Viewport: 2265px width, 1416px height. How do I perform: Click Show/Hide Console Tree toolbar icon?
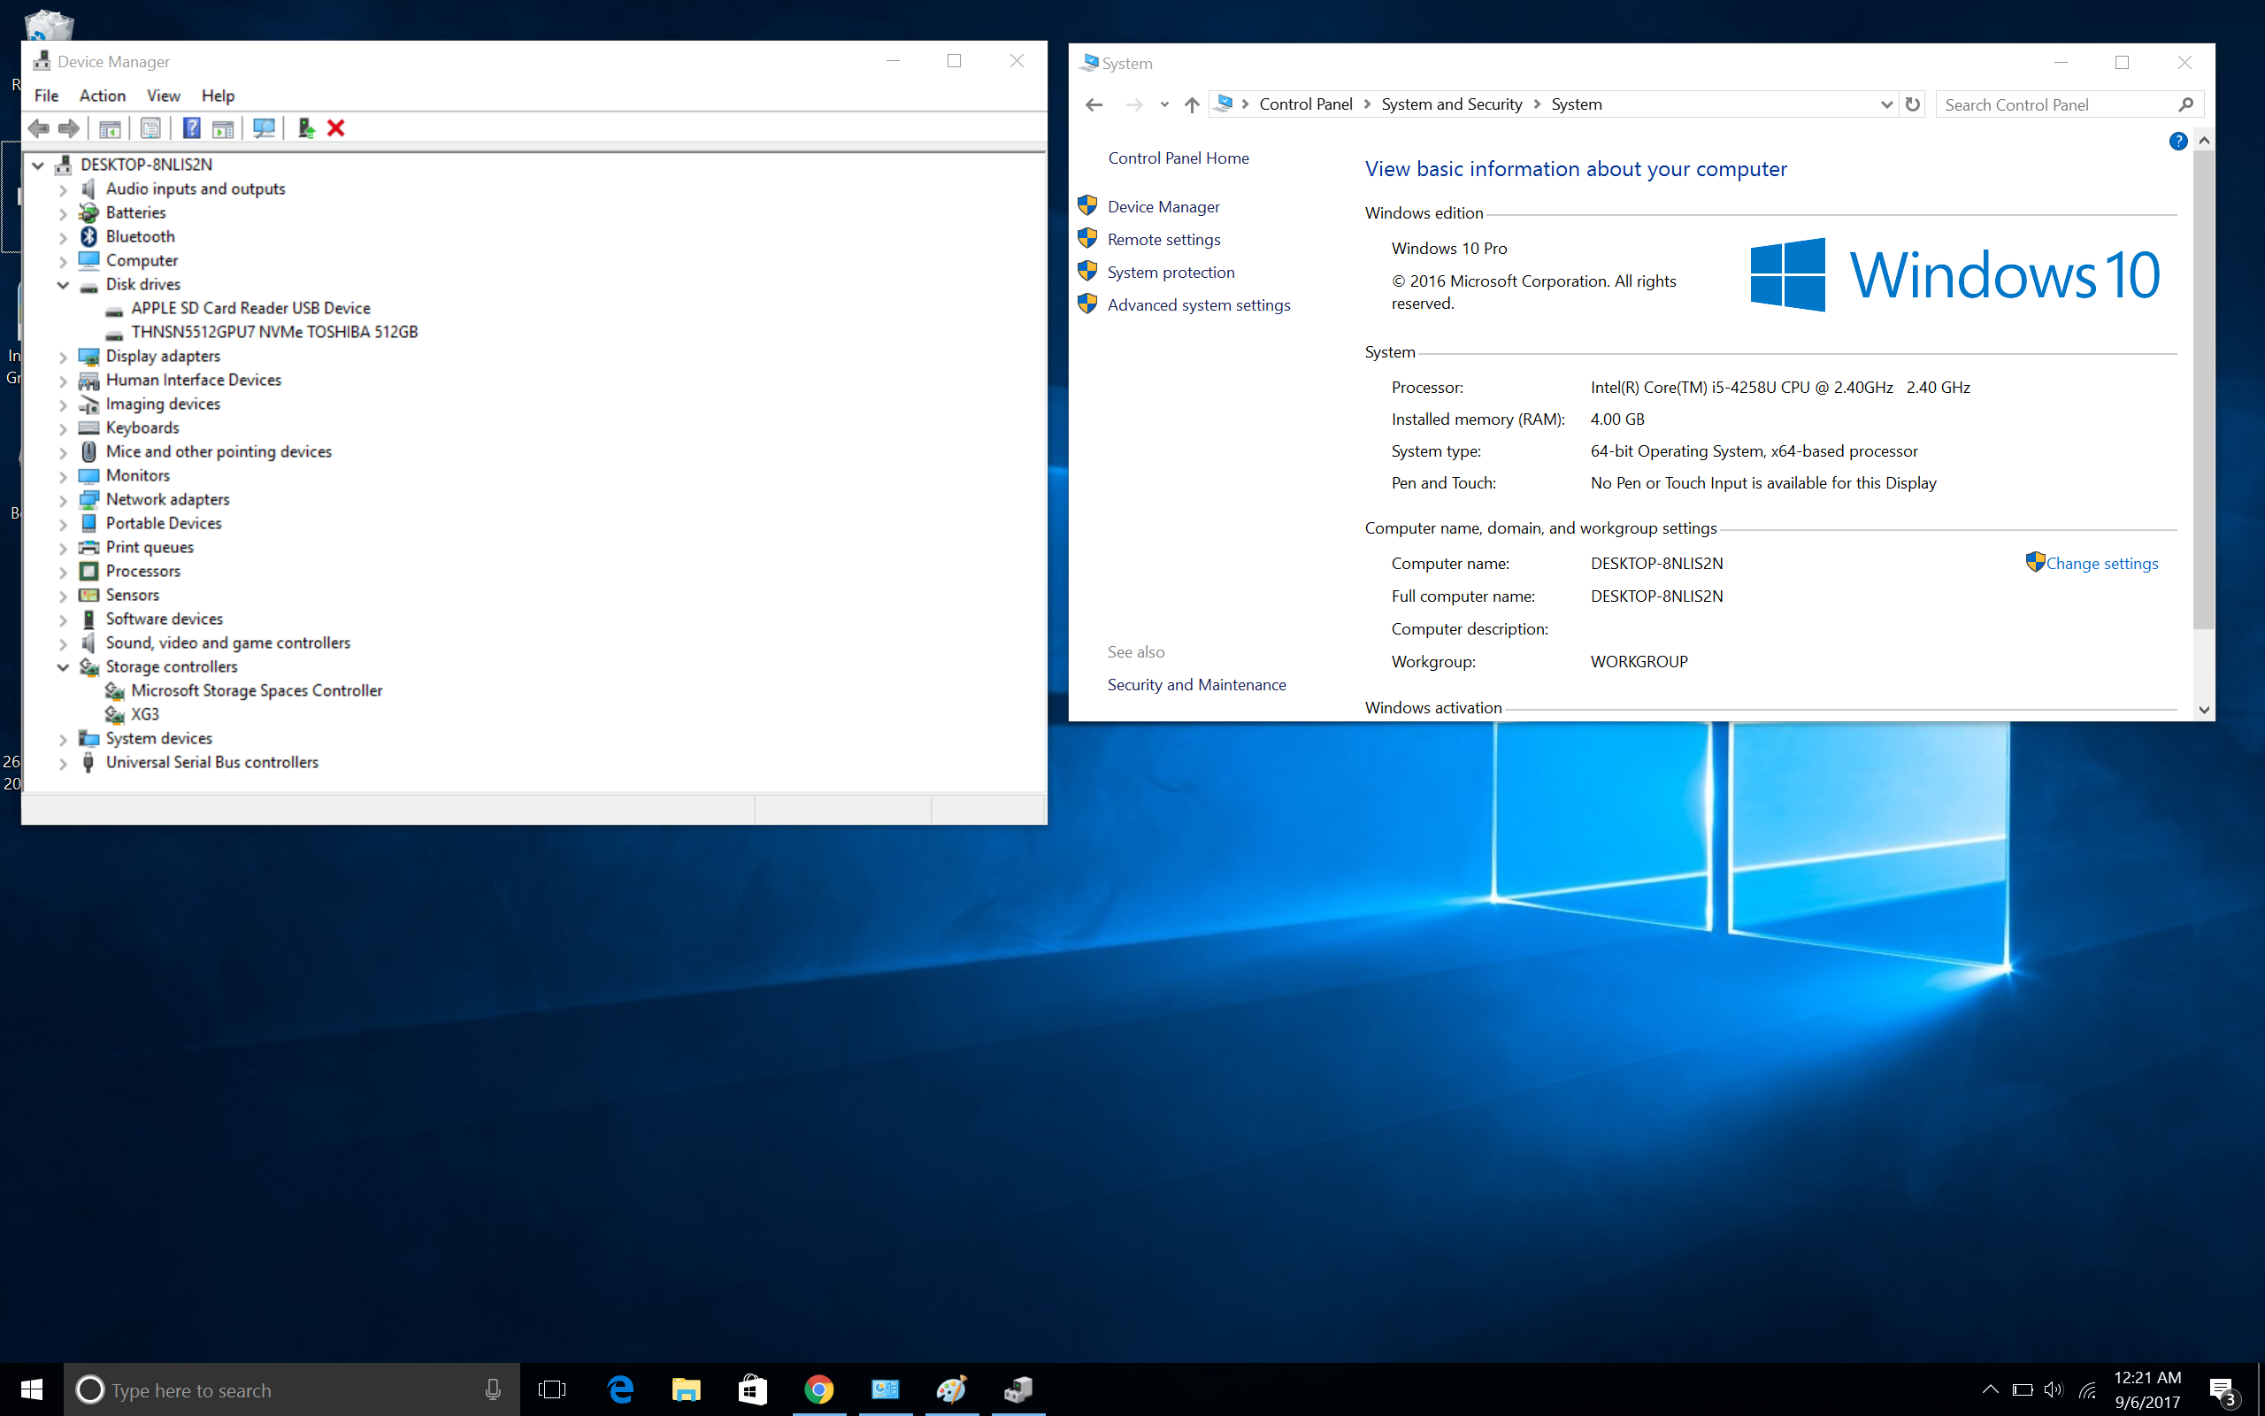(x=110, y=128)
